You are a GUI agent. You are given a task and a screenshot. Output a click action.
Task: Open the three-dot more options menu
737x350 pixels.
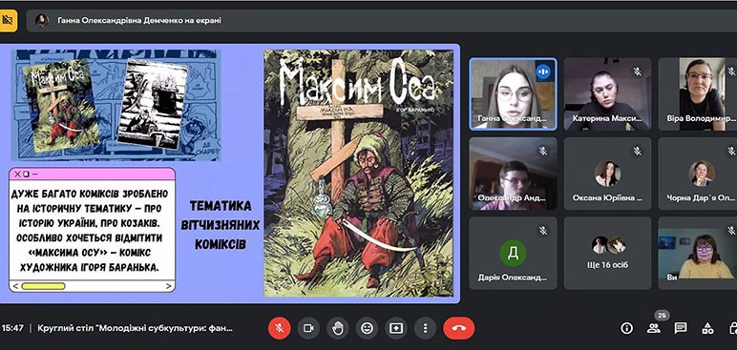tap(425, 328)
